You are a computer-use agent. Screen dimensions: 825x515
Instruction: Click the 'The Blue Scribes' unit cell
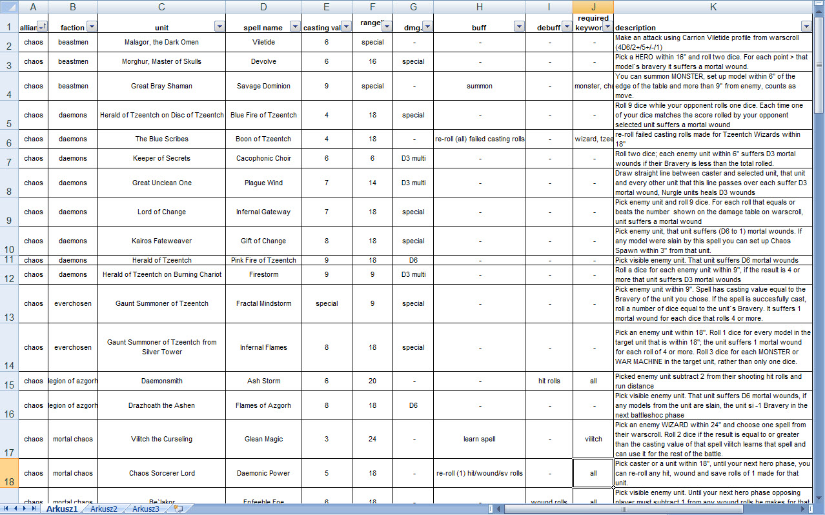pyautogui.click(x=161, y=139)
